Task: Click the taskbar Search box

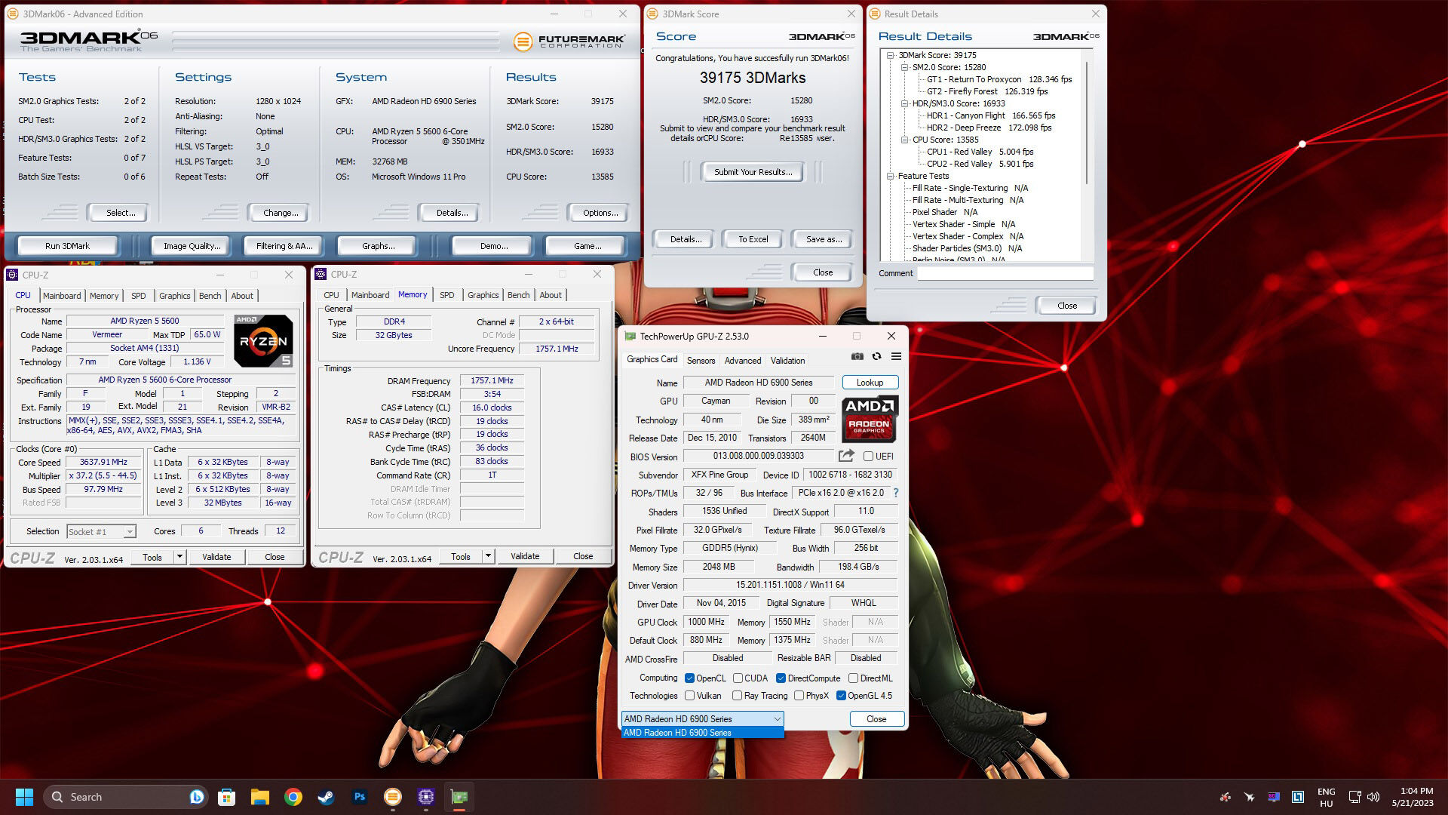Action: pos(125,797)
